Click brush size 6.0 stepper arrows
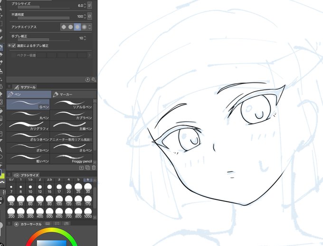 tap(85, 6)
